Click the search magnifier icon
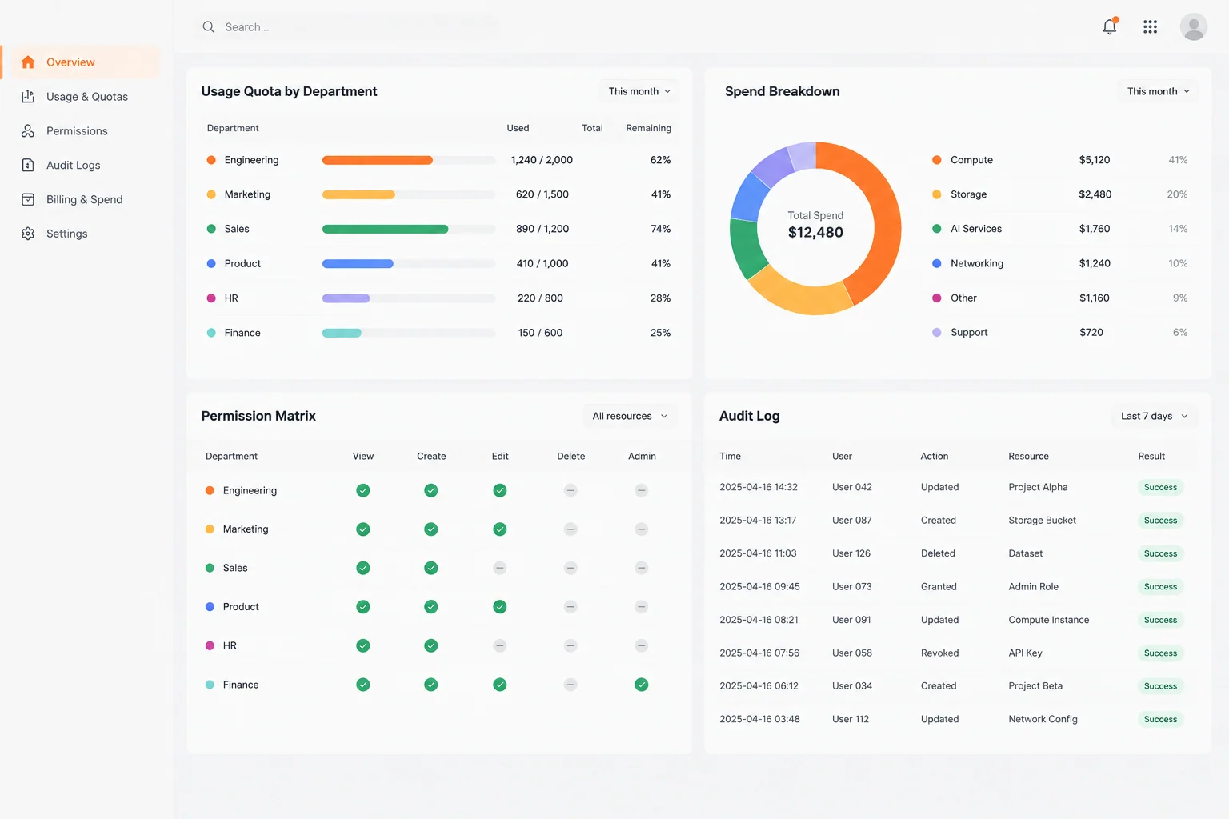1229x819 pixels. (209, 27)
